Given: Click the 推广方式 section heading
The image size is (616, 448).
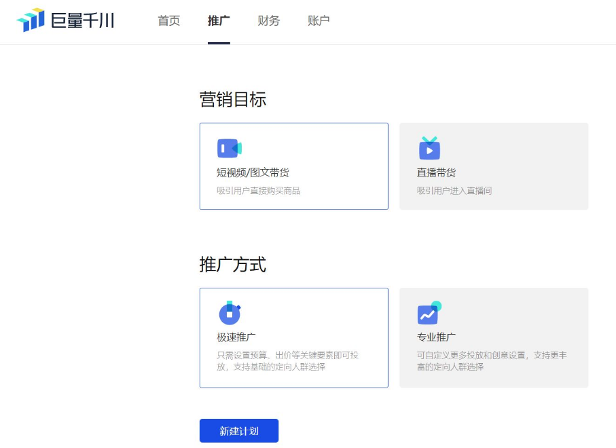Looking at the screenshot, I should [x=234, y=265].
